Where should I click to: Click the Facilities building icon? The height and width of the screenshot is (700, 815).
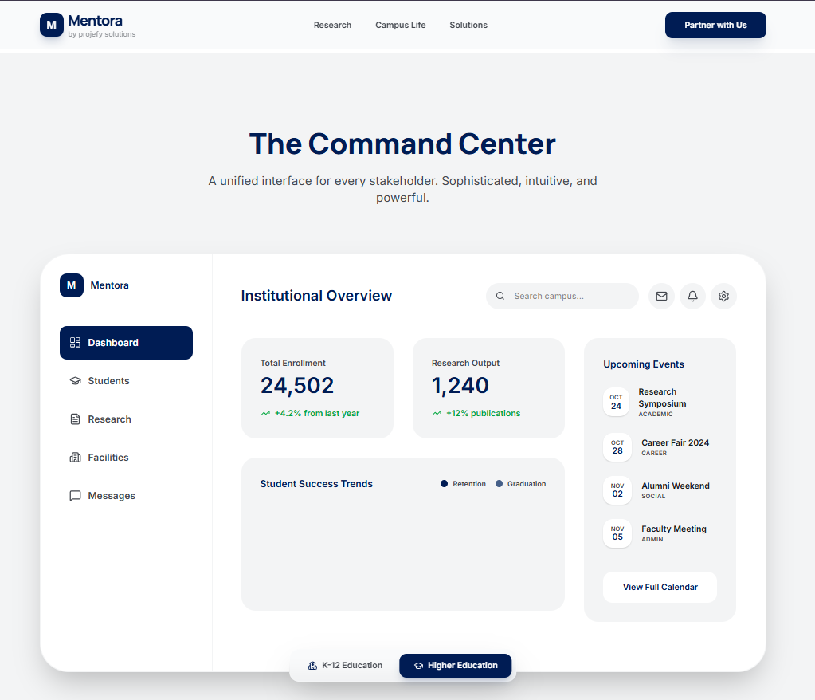(x=76, y=458)
